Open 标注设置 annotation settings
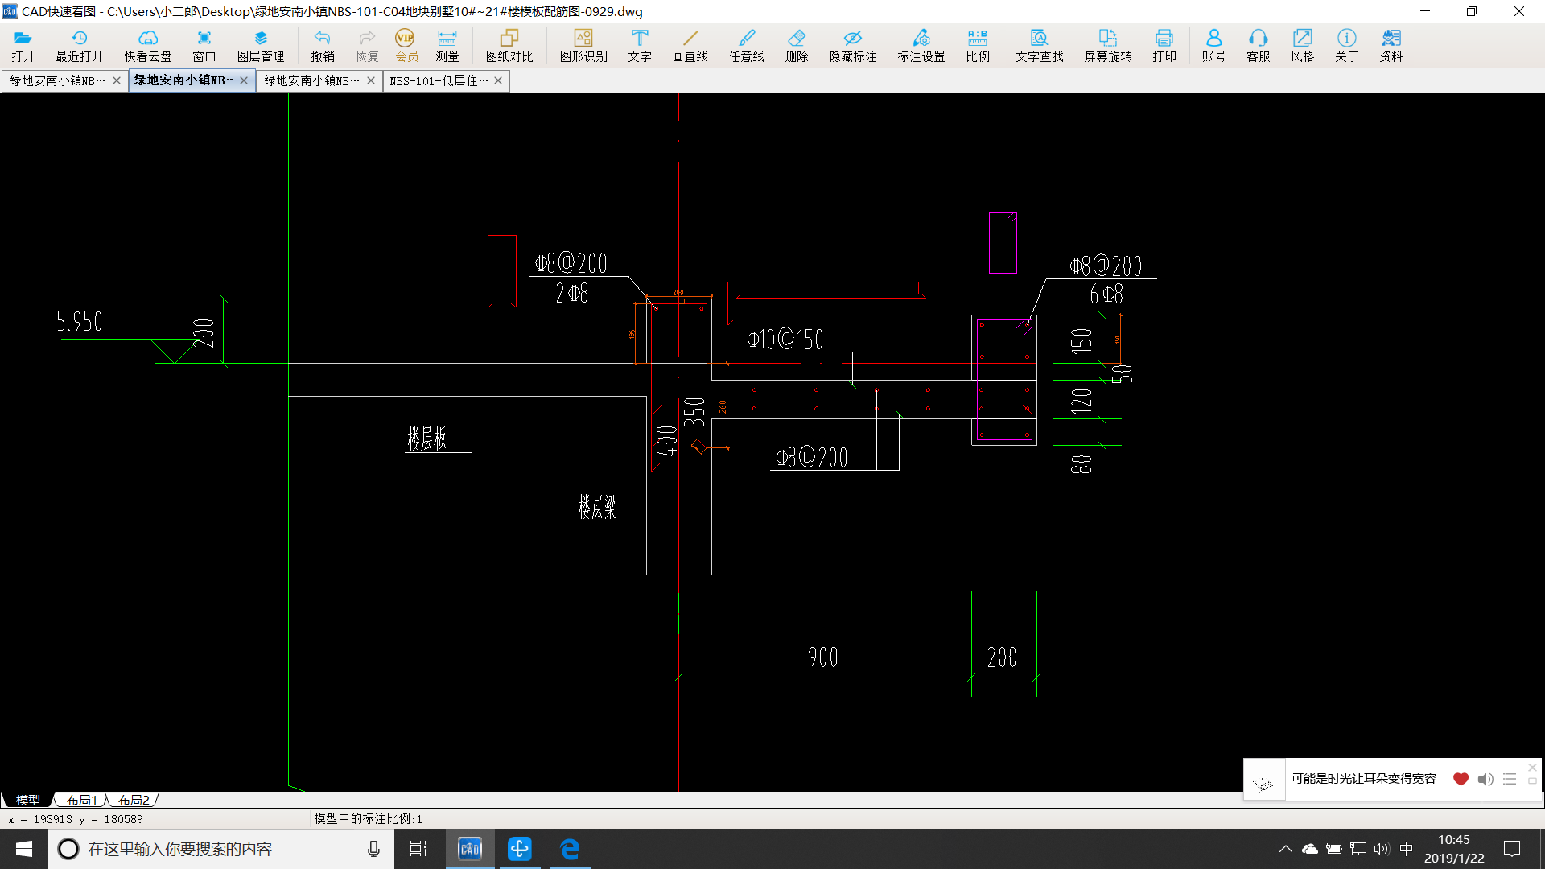Screen dimensions: 1545x869 (x=921, y=45)
